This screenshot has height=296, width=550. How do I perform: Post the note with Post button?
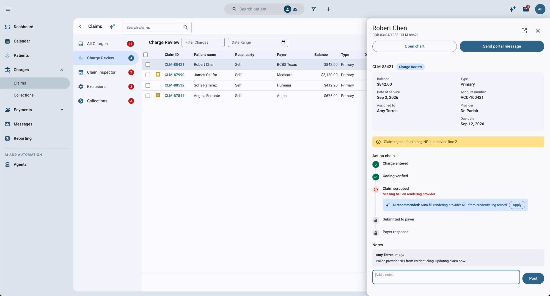pos(533,278)
